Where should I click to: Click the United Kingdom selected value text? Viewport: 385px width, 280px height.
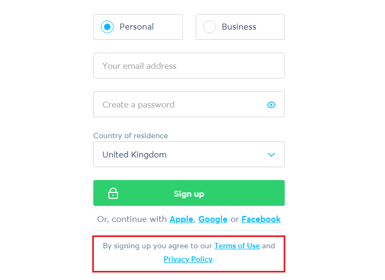(x=135, y=155)
